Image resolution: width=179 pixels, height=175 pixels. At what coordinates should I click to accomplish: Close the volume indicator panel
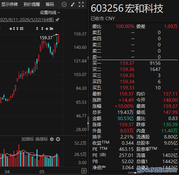[58, 139]
